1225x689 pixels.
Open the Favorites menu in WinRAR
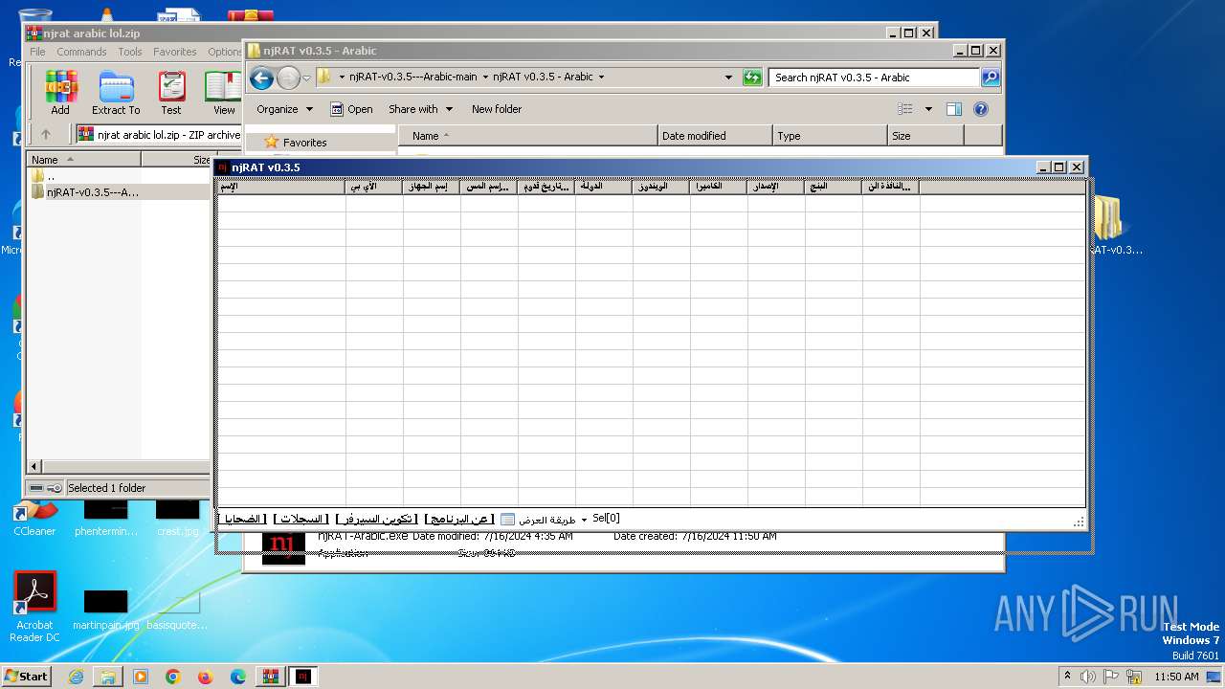175,52
